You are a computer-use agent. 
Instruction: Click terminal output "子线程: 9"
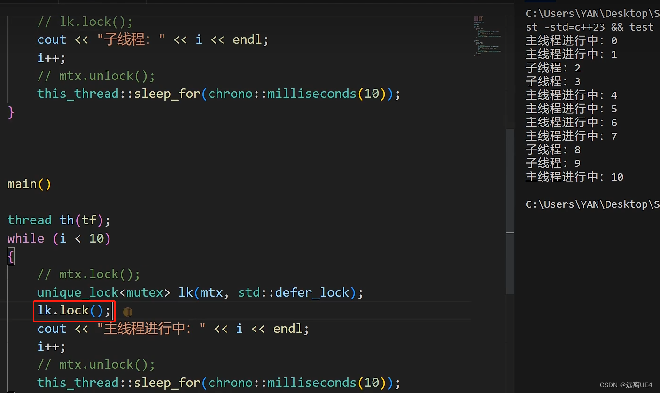coord(553,164)
